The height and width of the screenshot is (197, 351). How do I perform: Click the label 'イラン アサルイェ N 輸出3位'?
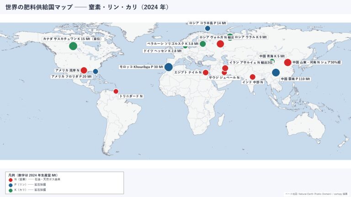click(x=251, y=62)
